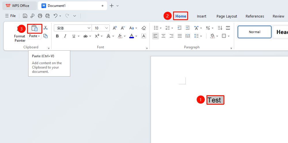Open underline style dropdown arrow
The height and width of the screenshot is (143, 288).
pos(79,36)
